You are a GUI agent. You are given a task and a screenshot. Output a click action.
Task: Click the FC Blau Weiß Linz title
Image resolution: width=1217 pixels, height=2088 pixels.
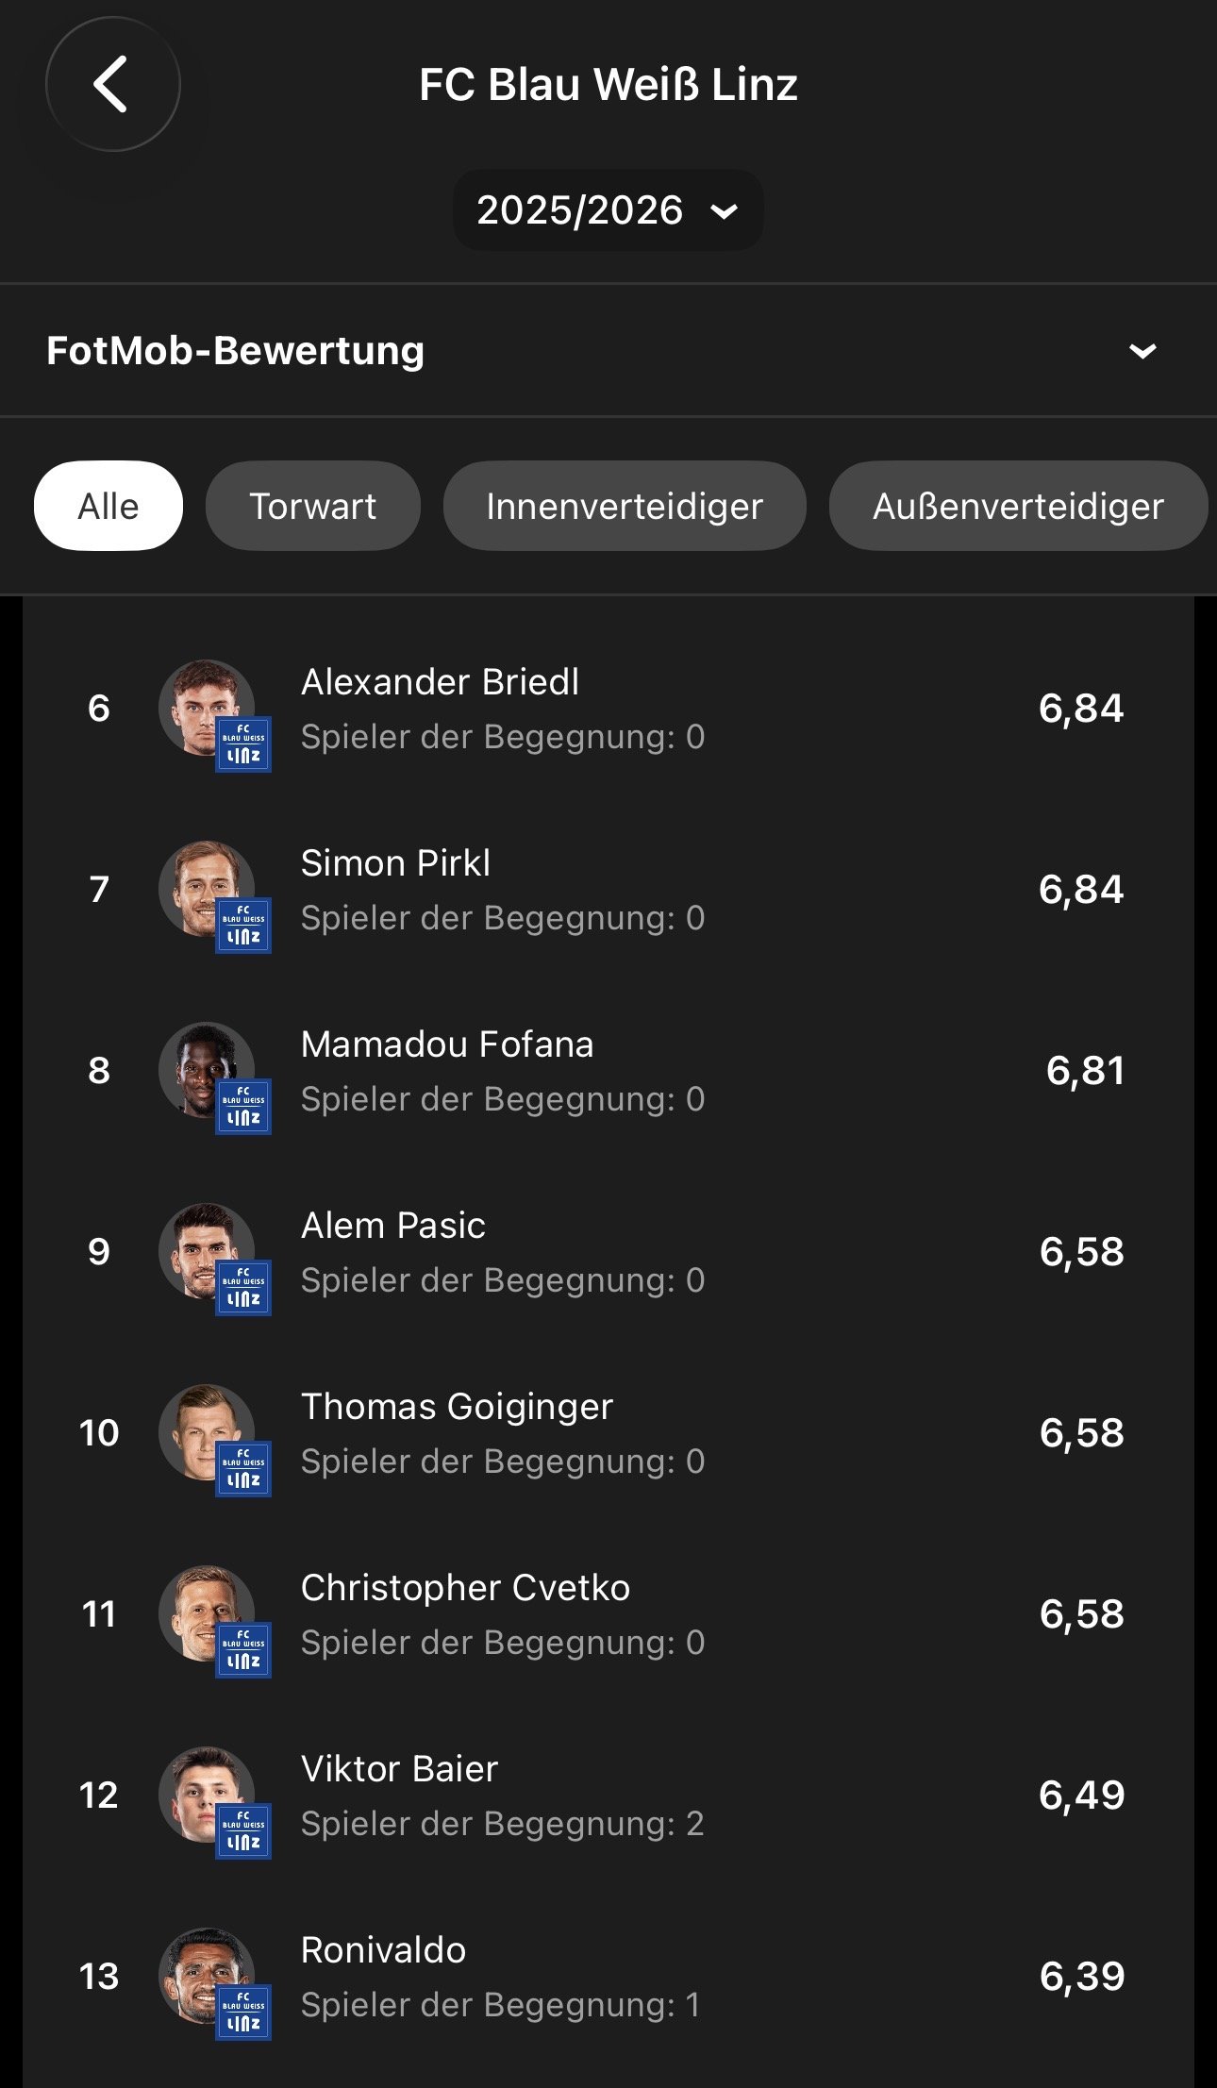pyautogui.click(x=608, y=84)
